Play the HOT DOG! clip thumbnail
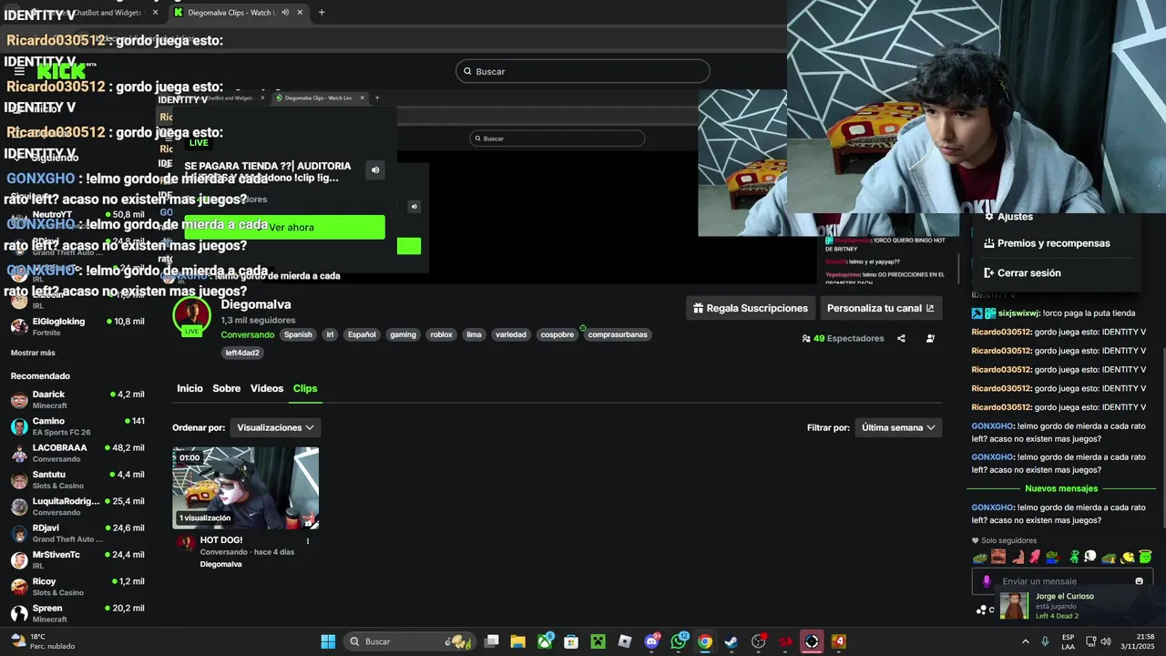 246,487
